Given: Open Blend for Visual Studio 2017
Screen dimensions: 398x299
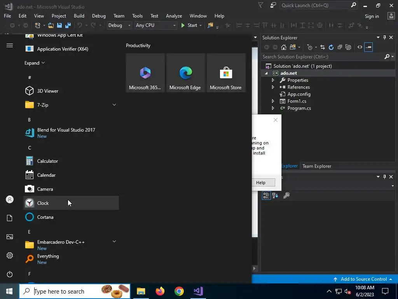Looking at the screenshot, I should (x=71, y=133).
